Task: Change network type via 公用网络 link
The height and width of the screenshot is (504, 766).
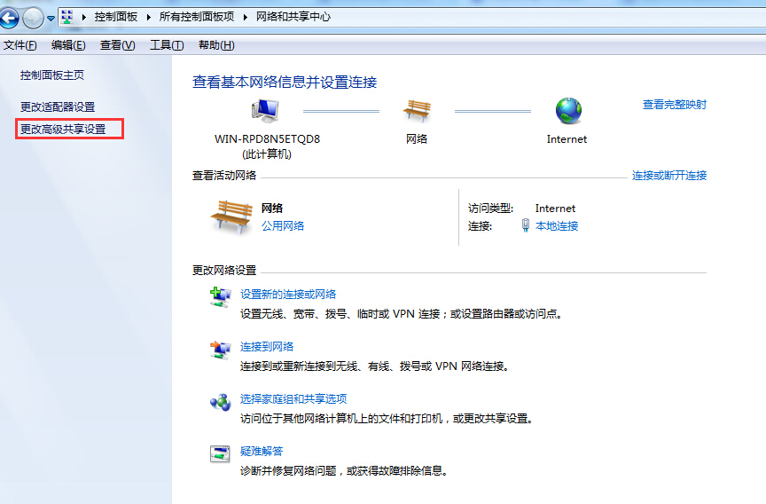Action: coord(283,226)
